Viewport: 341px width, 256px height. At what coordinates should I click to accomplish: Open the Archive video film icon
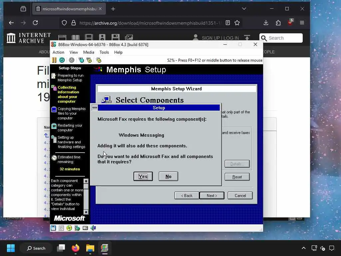(89, 37)
